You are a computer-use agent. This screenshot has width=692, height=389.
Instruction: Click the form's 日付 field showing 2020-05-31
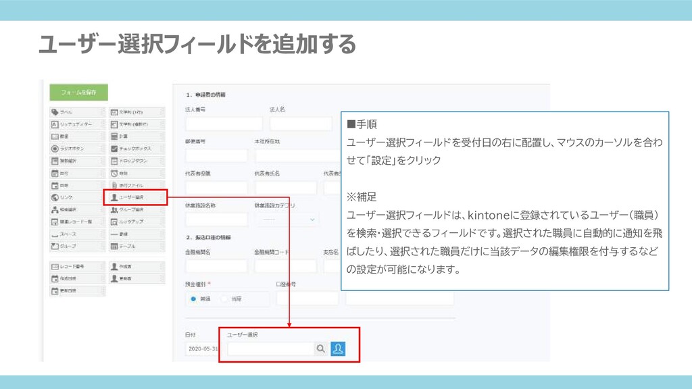(x=202, y=349)
